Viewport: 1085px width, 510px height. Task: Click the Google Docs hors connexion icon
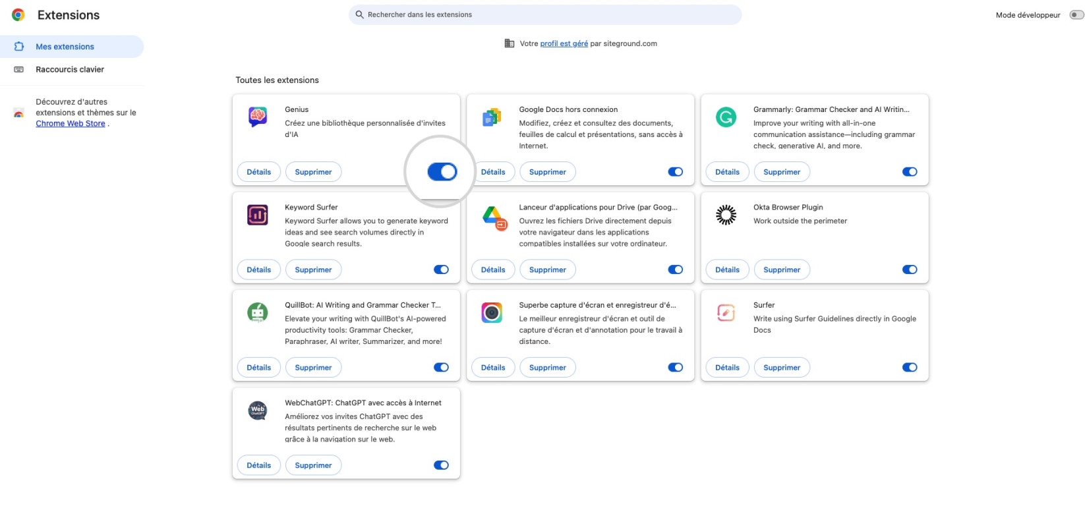point(492,117)
